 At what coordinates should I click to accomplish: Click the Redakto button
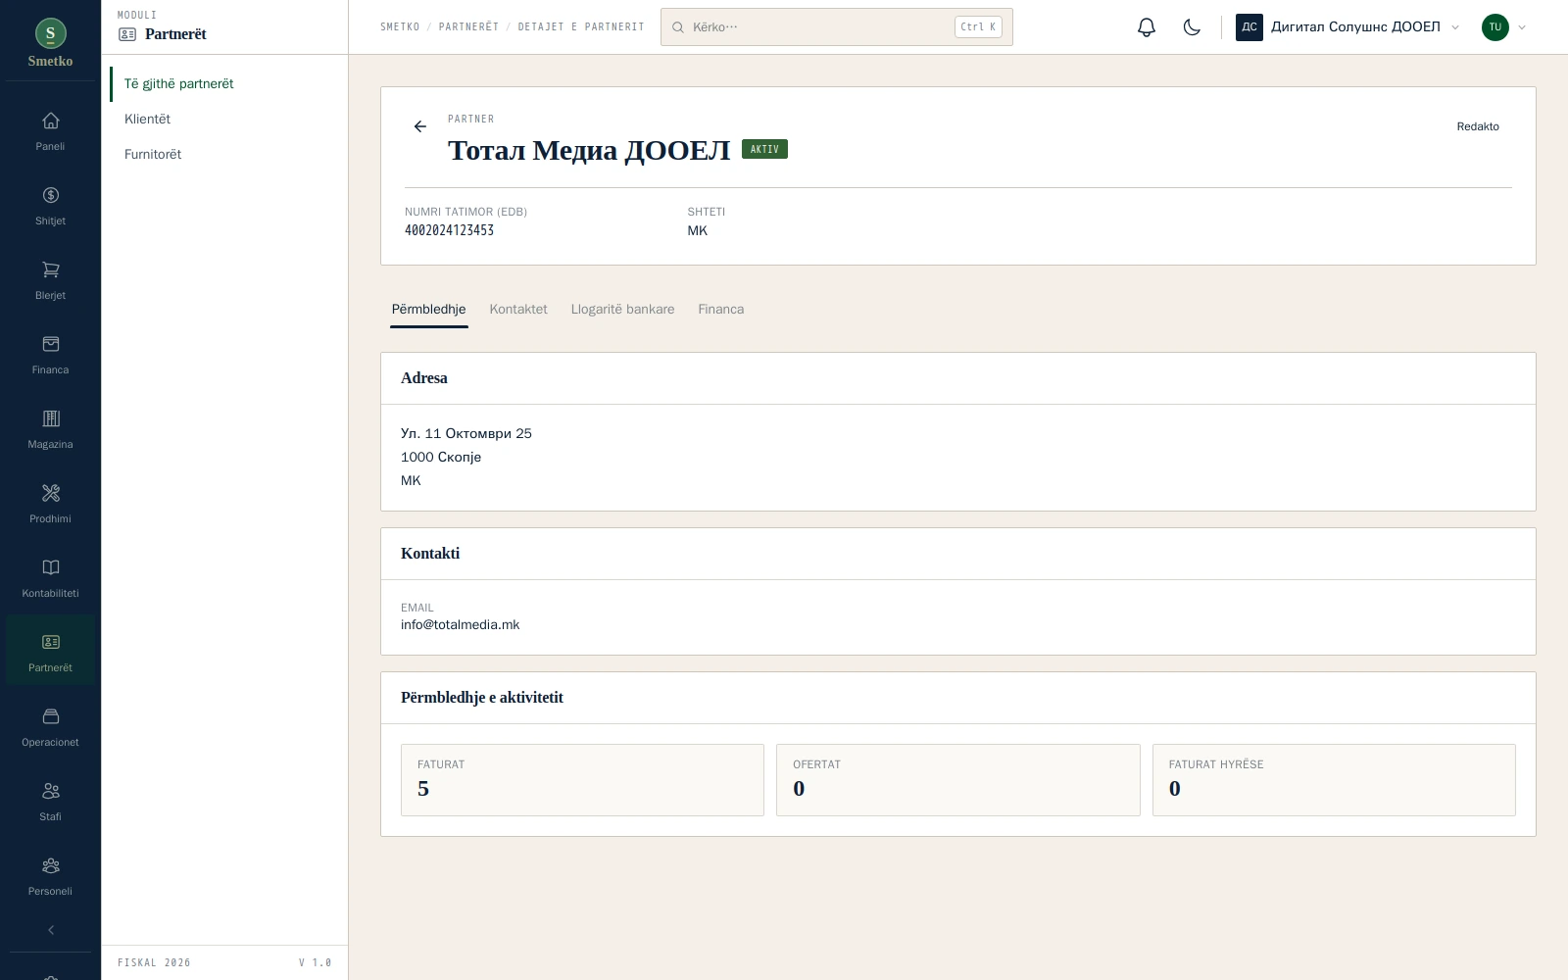[x=1478, y=126]
